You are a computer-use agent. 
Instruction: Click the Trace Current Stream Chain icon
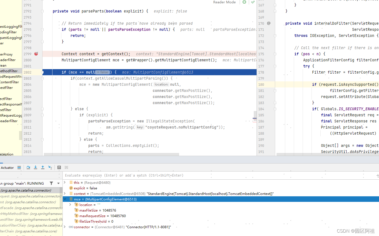[x=66, y=167]
